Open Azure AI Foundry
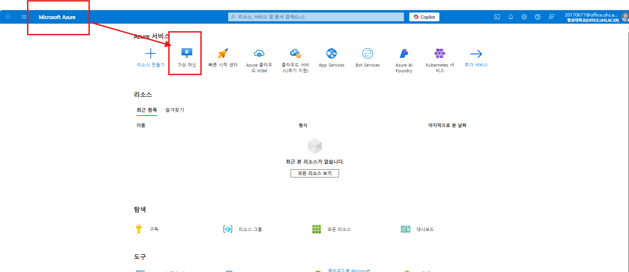 click(x=404, y=60)
